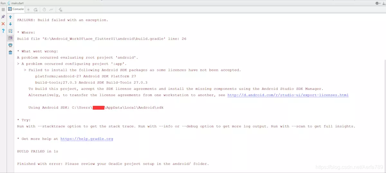Click the Flutter inspector icon after the graph

coord(60,10)
